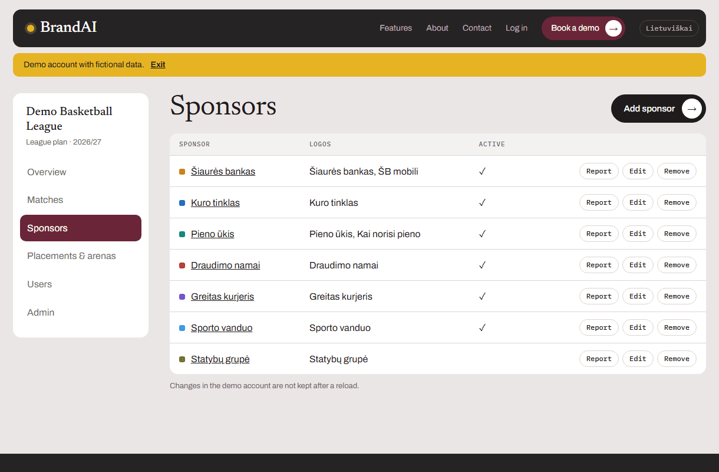This screenshot has height=472, width=719.
Task: Click the active checkmark for Pieno ūkis
Action: pos(482,234)
